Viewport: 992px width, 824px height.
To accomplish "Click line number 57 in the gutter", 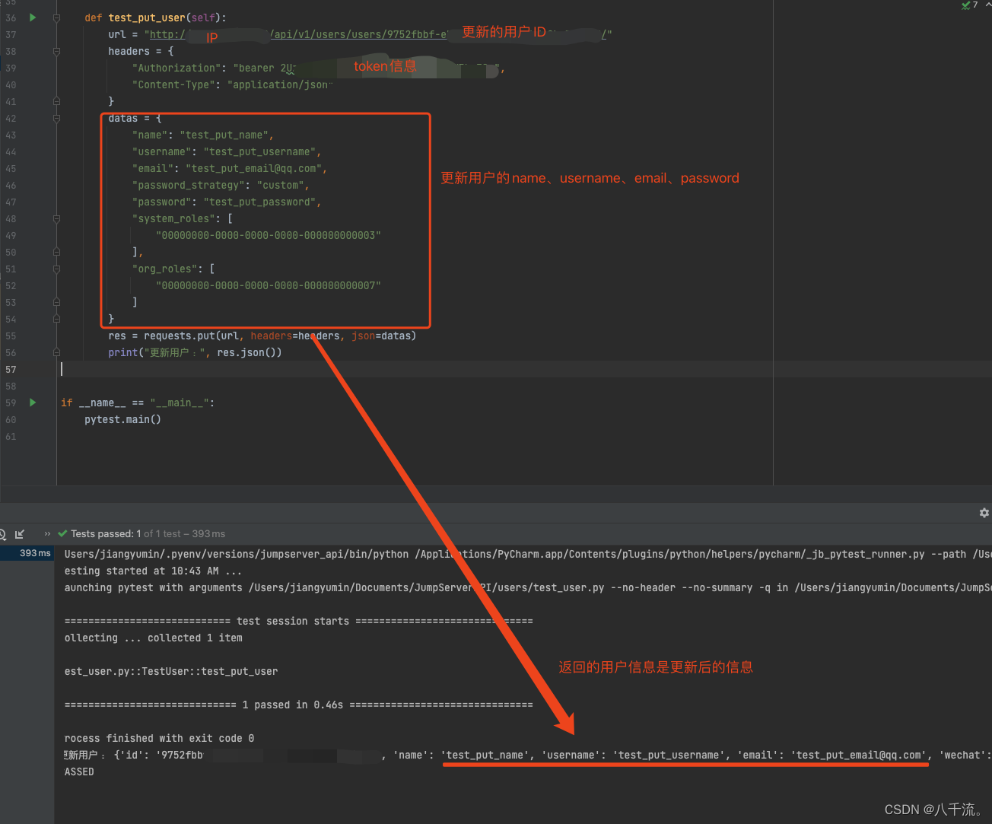I will 11,369.
